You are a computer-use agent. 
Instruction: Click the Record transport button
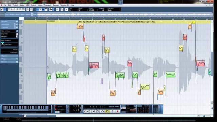pyautogui.click(x=118, y=111)
